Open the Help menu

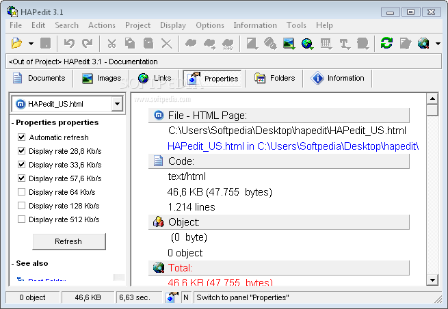click(x=324, y=25)
